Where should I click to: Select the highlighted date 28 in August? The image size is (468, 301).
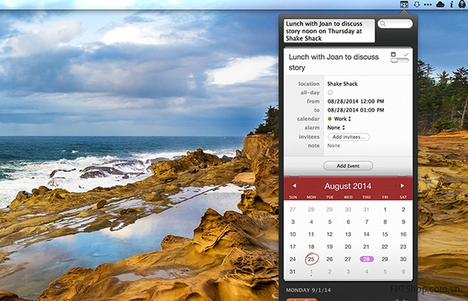coord(367,259)
